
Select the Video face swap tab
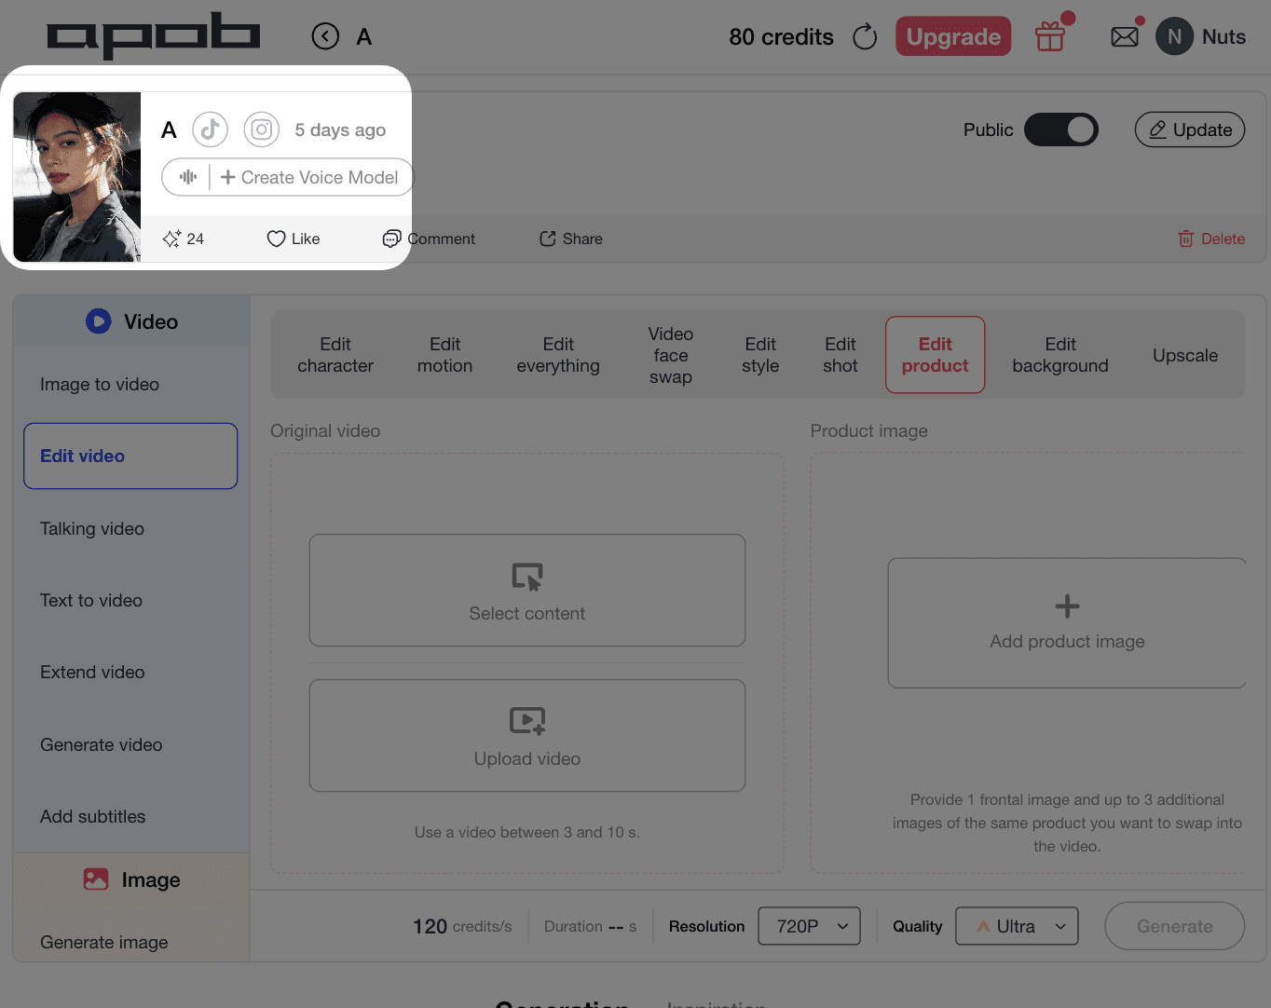tap(671, 355)
